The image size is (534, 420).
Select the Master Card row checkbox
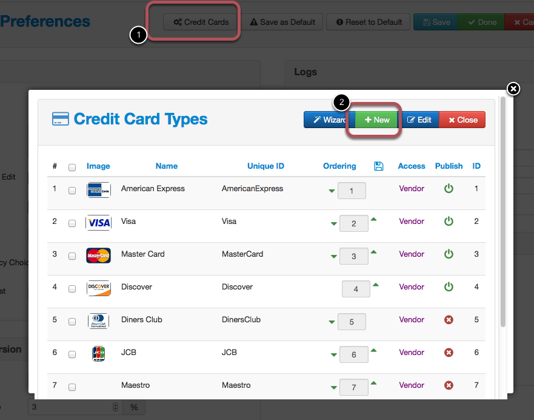pos(72,256)
